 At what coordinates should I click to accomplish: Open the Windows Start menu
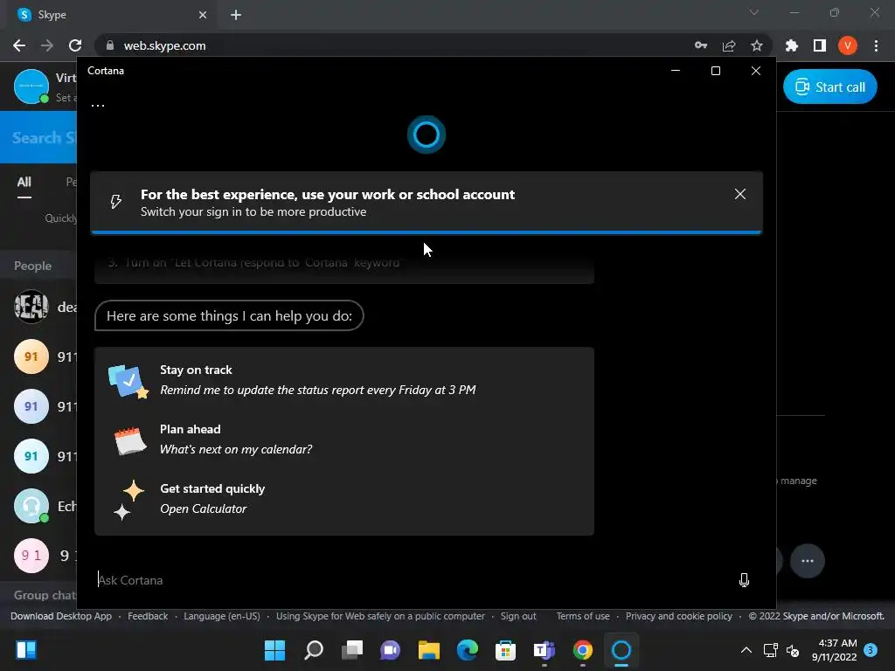coord(274,650)
